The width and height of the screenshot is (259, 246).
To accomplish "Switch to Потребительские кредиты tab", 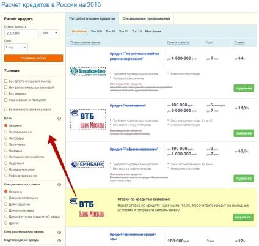I will pos(92,18).
